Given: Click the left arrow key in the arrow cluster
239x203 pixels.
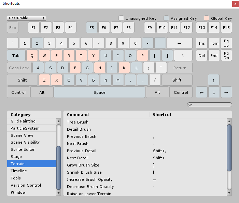Looking at the screenshot, I should coord(202,92).
